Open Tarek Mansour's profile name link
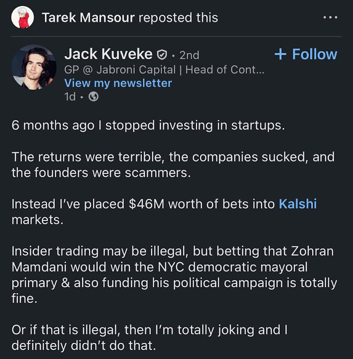This screenshot has height=359, width=353. click(x=88, y=18)
